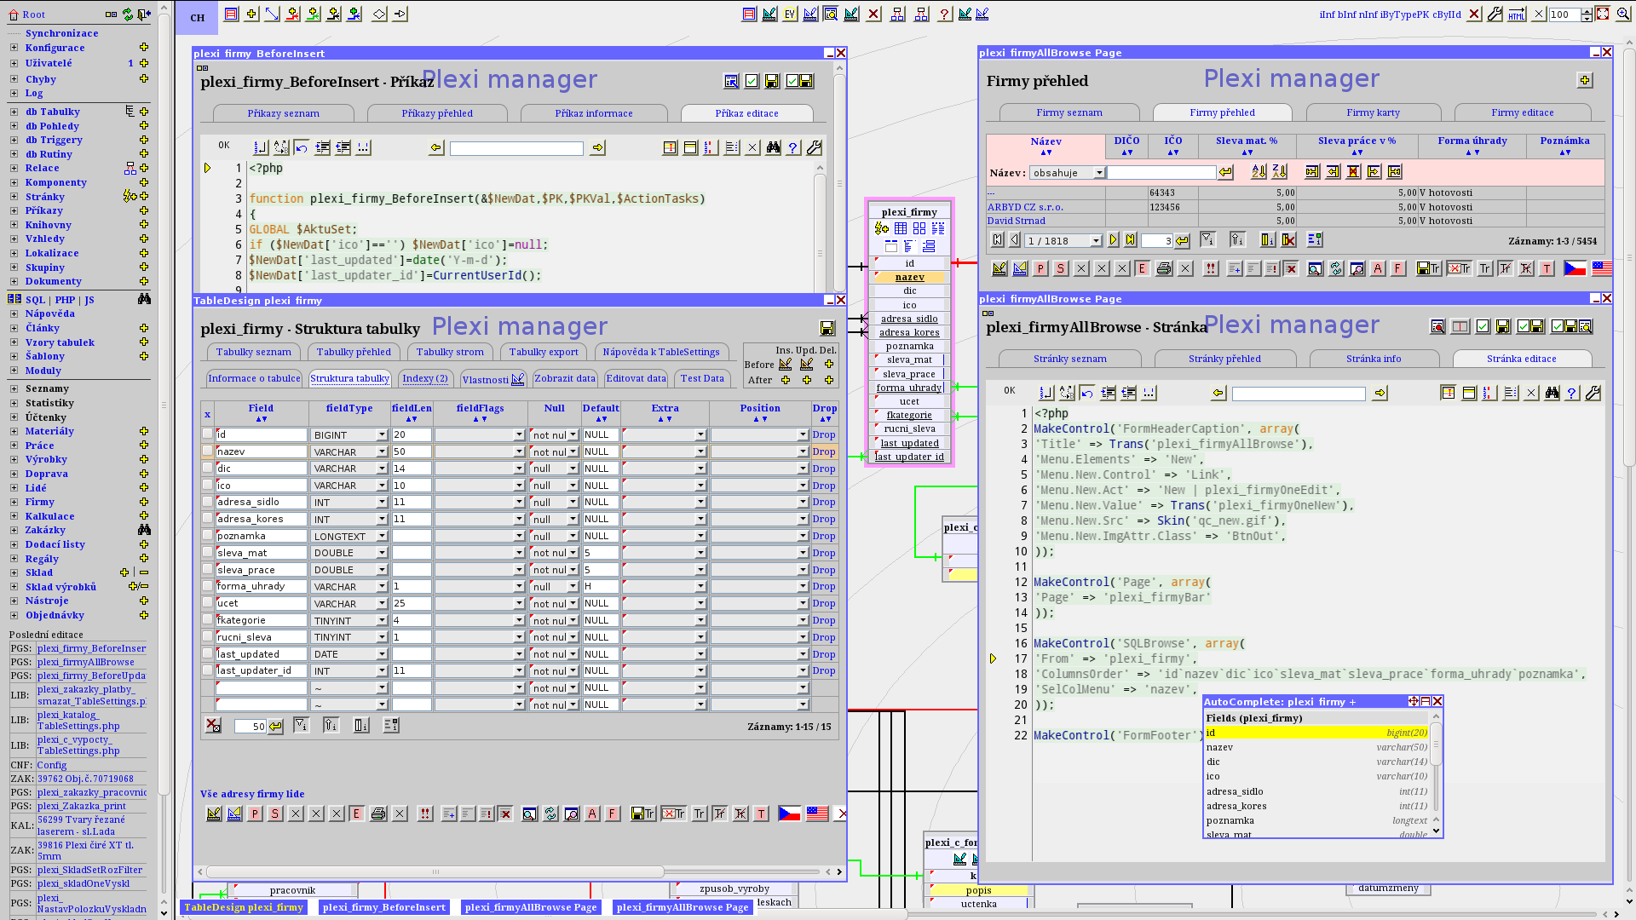Sort A to Z in Firmy přehled filter
The image size is (1636, 920).
[x=1259, y=172]
